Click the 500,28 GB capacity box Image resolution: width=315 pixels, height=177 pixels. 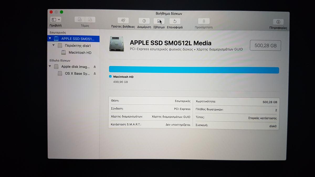point(265,46)
